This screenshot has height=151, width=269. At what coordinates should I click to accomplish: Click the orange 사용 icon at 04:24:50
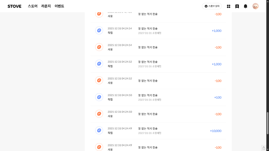(99, 114)
